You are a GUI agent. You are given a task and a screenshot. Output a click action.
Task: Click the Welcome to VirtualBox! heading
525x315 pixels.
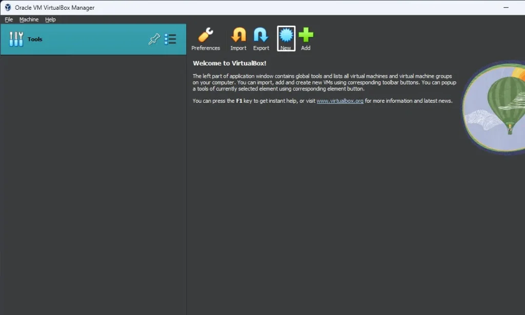229,63
